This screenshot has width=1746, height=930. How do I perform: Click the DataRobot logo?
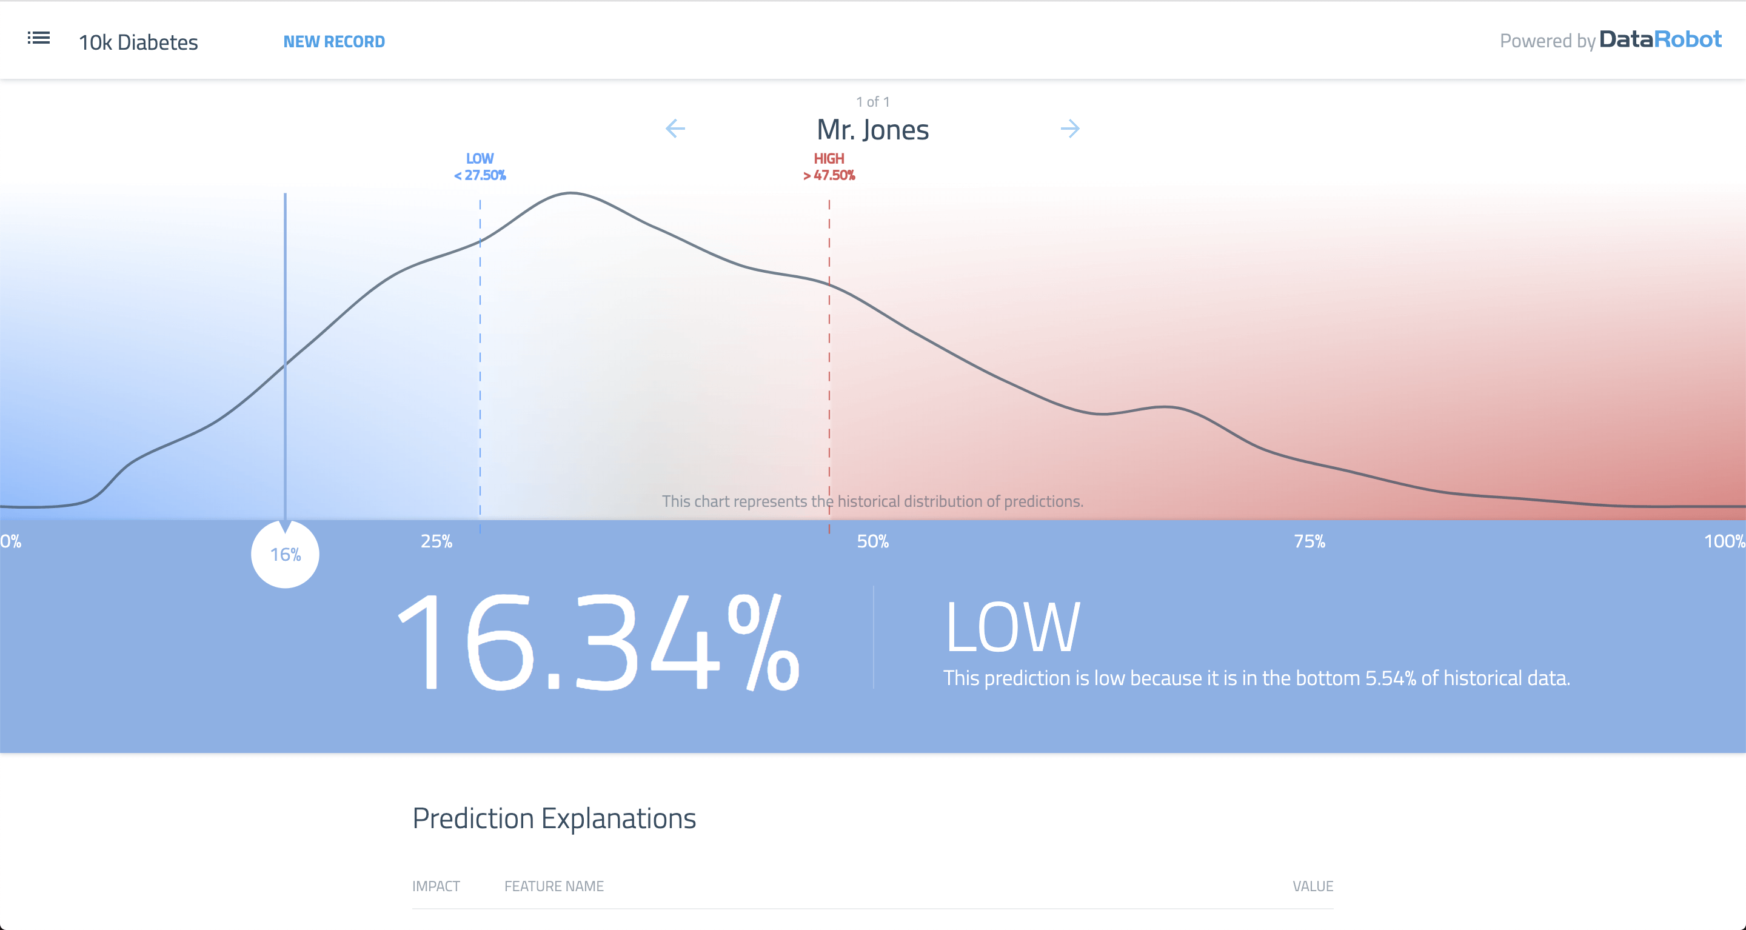(x=1660, y=39)
